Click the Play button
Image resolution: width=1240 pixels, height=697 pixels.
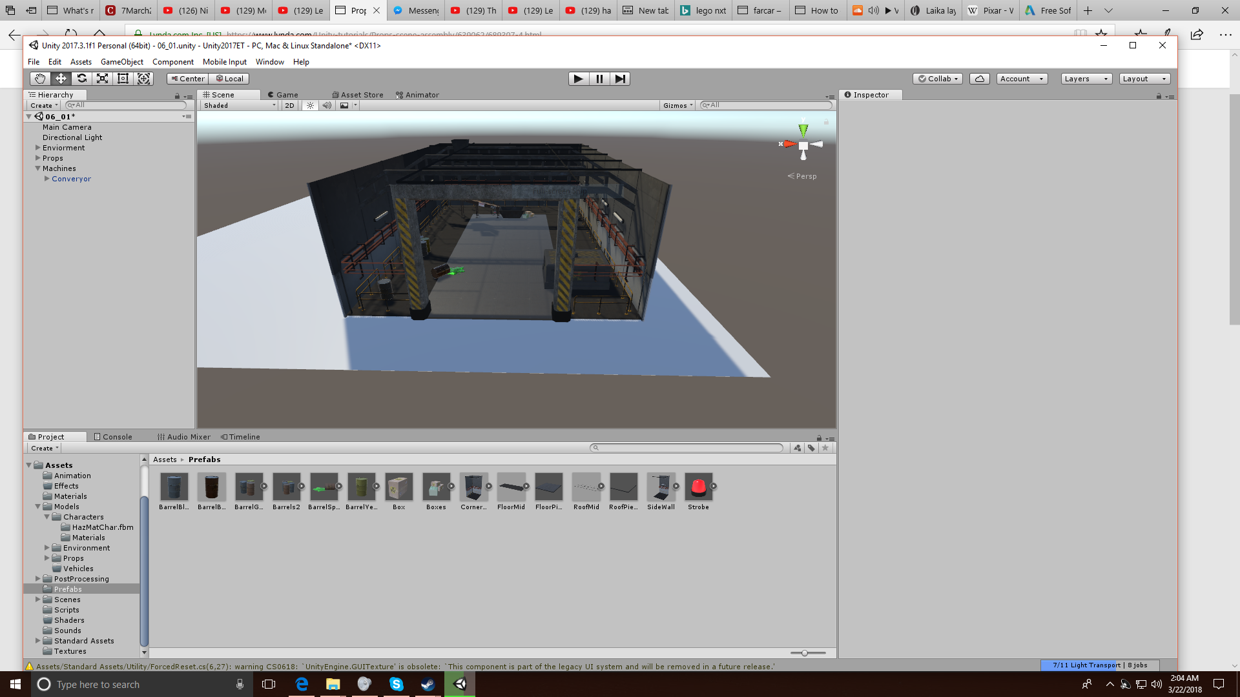(x=579, y=79)
